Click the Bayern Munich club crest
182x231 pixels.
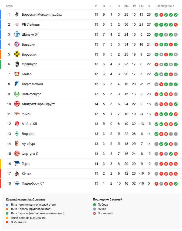point(17,45)
